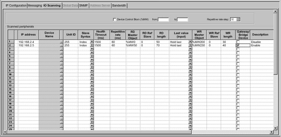The image size is (281, 137).
Task: Click the Device Control Block 'from' field
Action: [163, 19]
